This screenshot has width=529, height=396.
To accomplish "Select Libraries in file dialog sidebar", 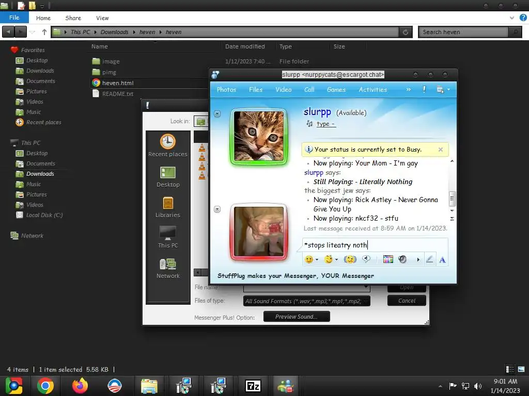I will coord(168,207).
